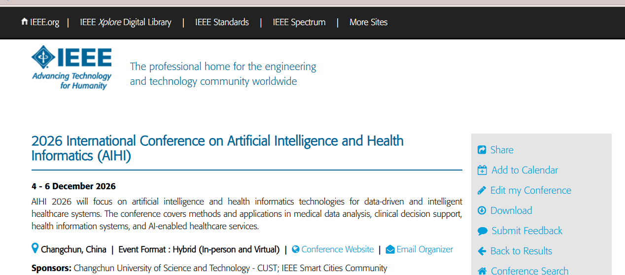Expand the More Sites menu

pyautogui.click(x=368, y=22)
